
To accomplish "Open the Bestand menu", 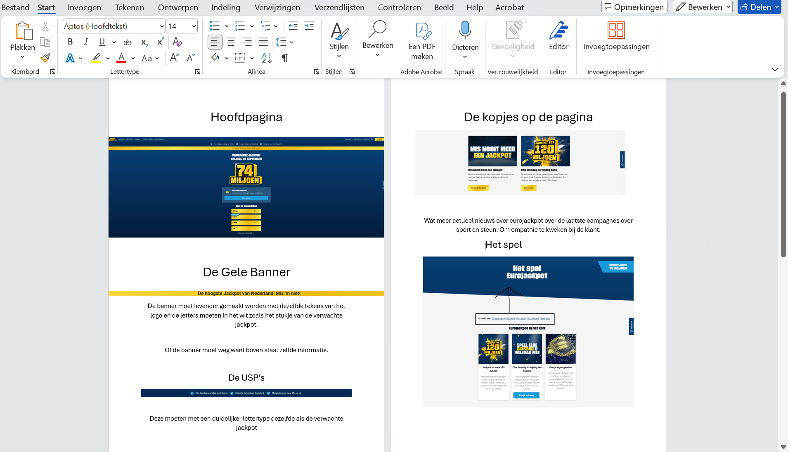I will (16, 7).
